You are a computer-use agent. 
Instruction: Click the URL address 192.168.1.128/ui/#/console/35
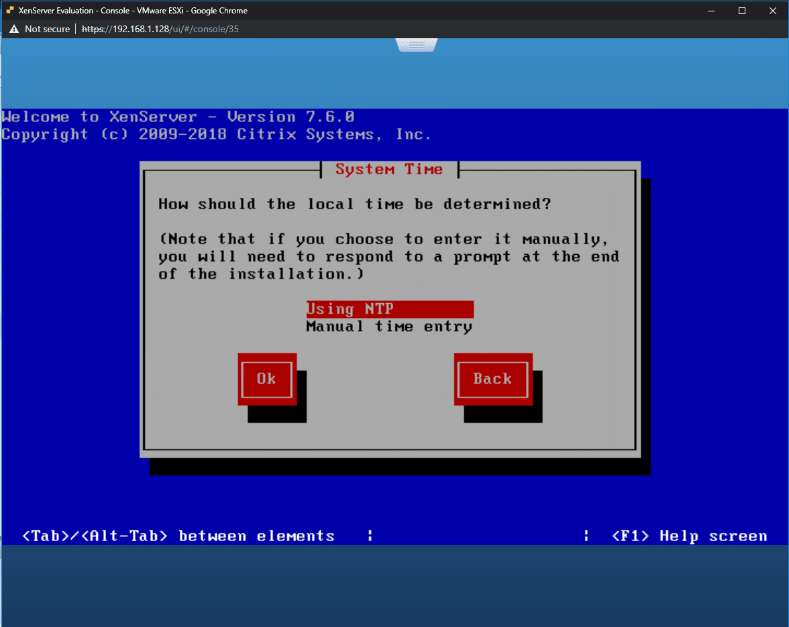[x=160, y=29]
